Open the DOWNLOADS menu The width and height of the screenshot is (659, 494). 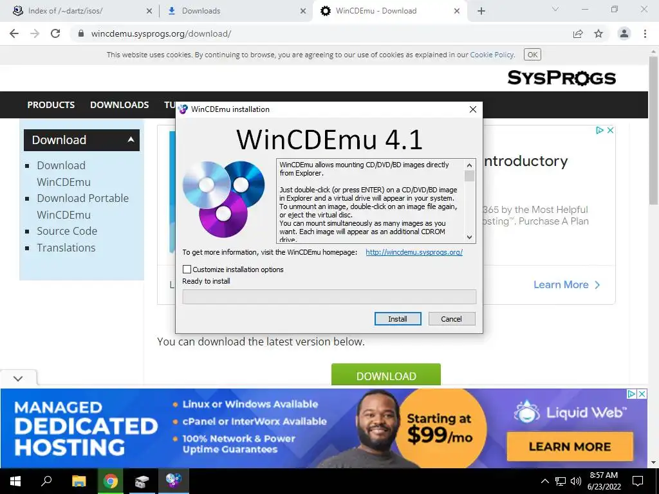[119, 105]
